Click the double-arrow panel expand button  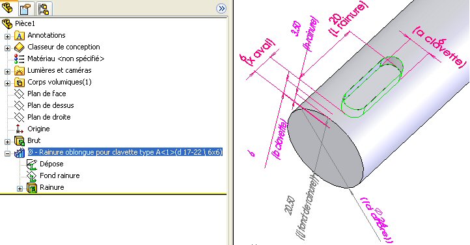pyautogui.click(x=221, y=8)
